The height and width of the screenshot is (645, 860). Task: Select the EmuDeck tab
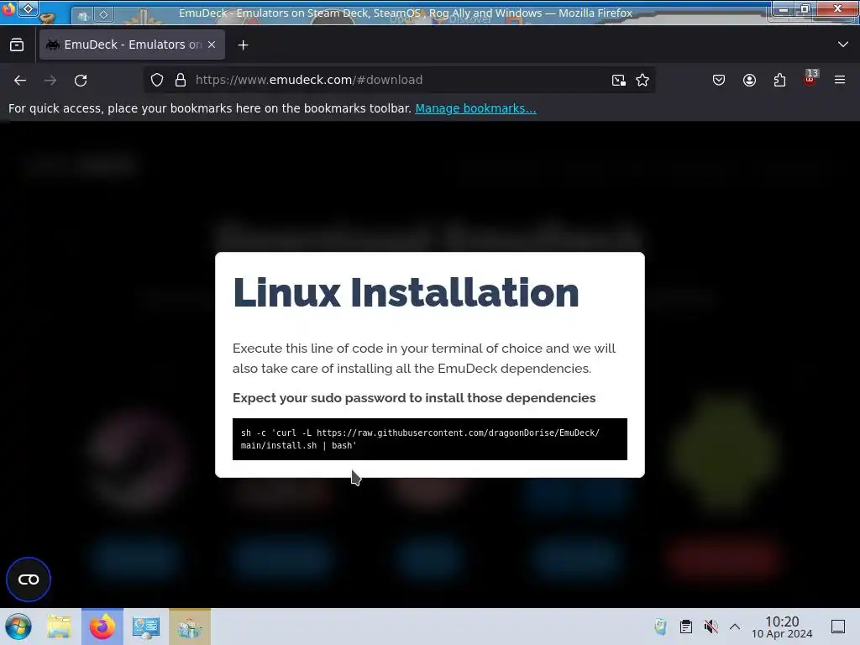pos(132,45)
